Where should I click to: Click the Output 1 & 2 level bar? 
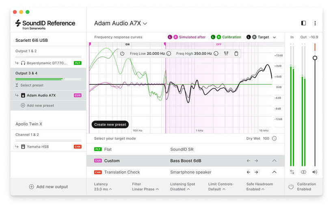coord(48,57)
